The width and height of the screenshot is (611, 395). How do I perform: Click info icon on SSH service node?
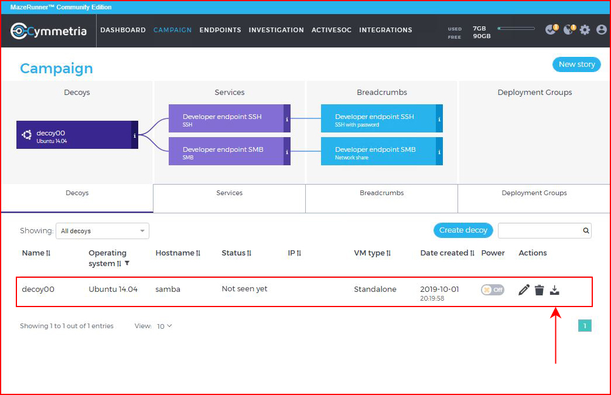(x=287, y=118)
